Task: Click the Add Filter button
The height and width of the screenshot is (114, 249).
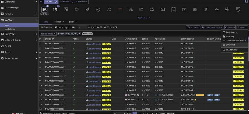Action: click(87, 34)
